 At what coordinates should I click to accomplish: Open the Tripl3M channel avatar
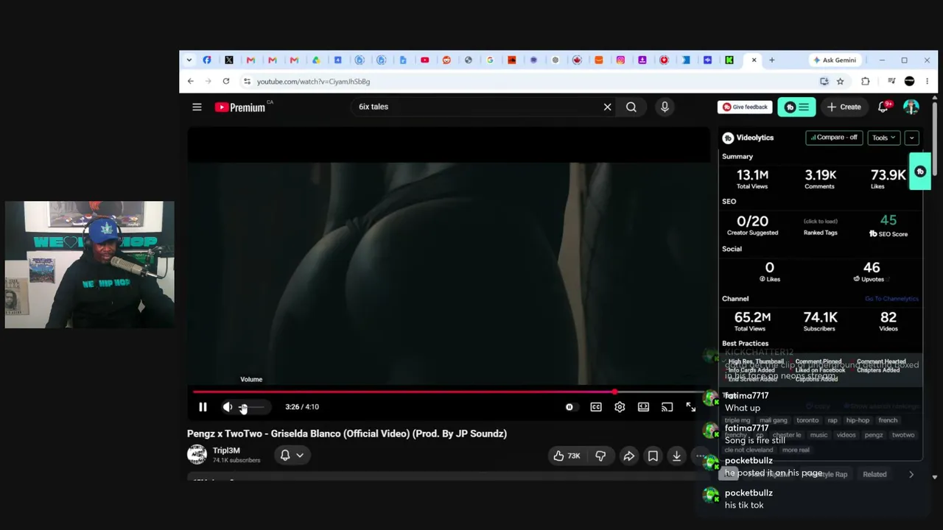pyautogui.click(x=197, y=455)
